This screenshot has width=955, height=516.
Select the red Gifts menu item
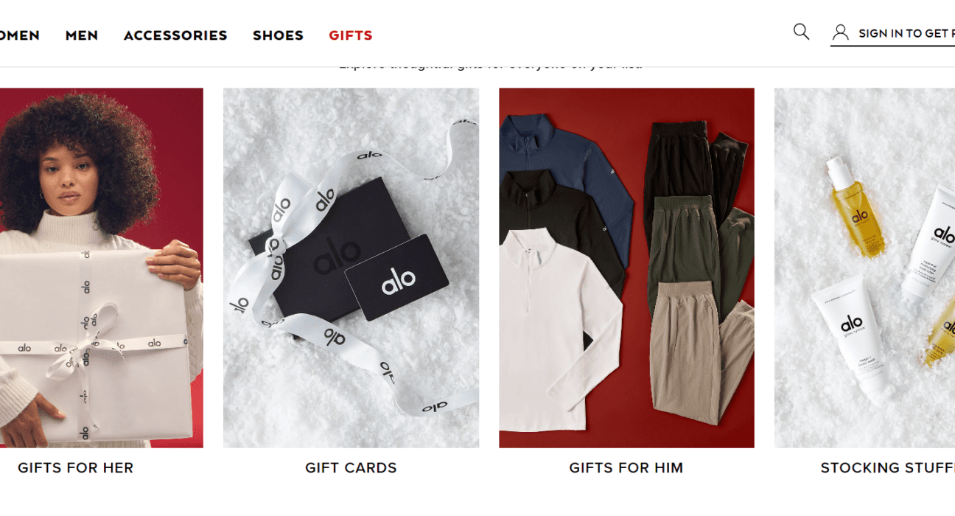click(351, 35)
